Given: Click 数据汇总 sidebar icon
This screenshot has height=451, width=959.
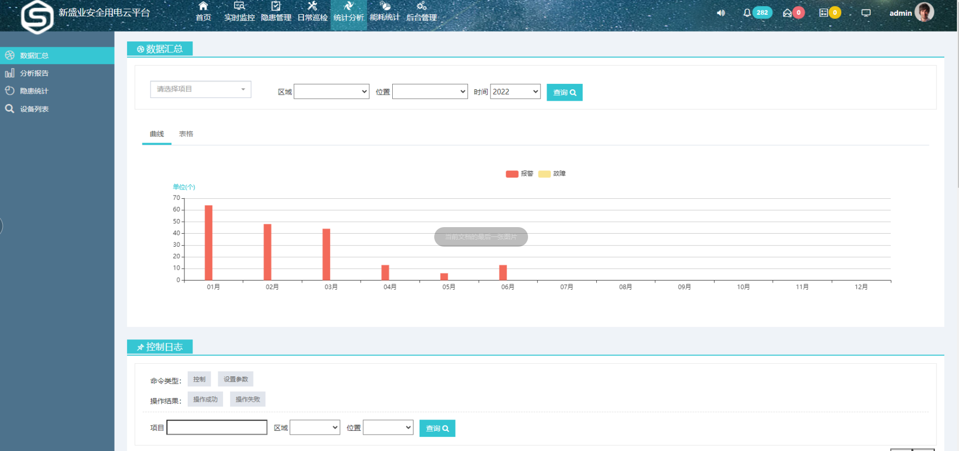Looking at the screenshot, I should [x=10, y=56].
